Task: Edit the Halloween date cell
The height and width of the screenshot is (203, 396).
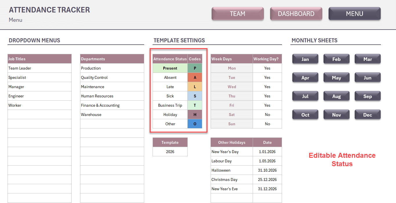Action: pos(267,170)
